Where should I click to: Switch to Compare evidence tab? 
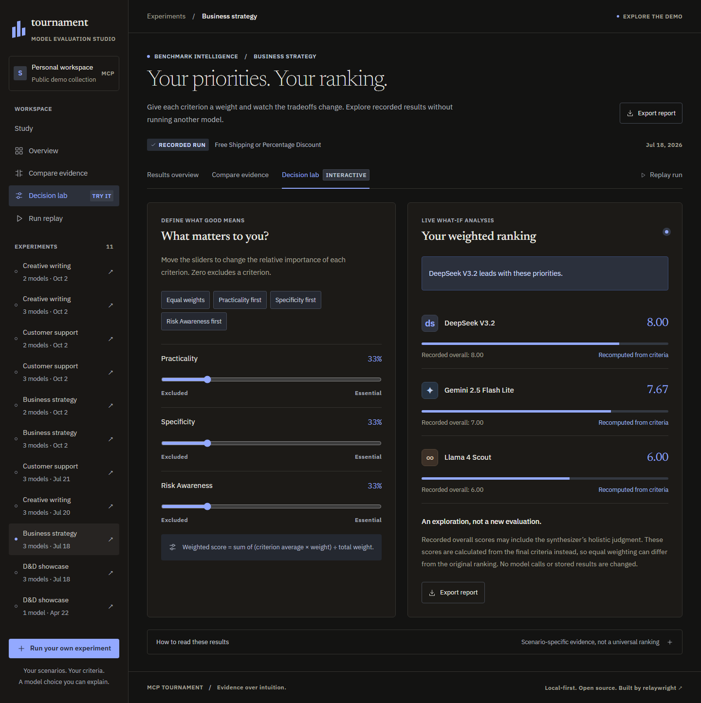coord(240,175)
